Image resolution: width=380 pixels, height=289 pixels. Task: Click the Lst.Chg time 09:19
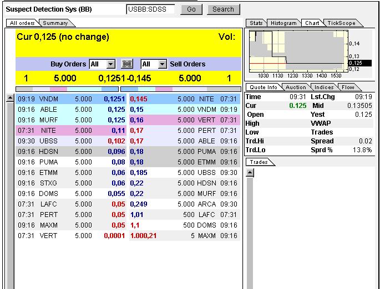(x=363, y=97)
